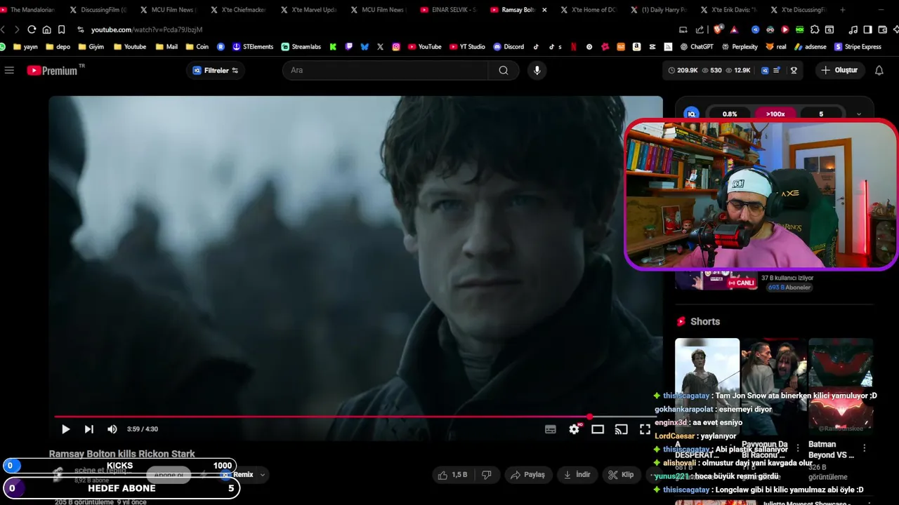Open the YouTube hamburger guide menu
The width and height of the screenshot is (899, 505).
[9, 70]
